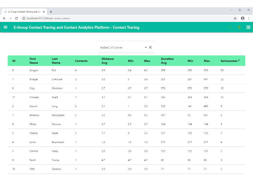253x189 pixels.
Task: Go back using the browser back arrow
Action: tap(4, 18)
